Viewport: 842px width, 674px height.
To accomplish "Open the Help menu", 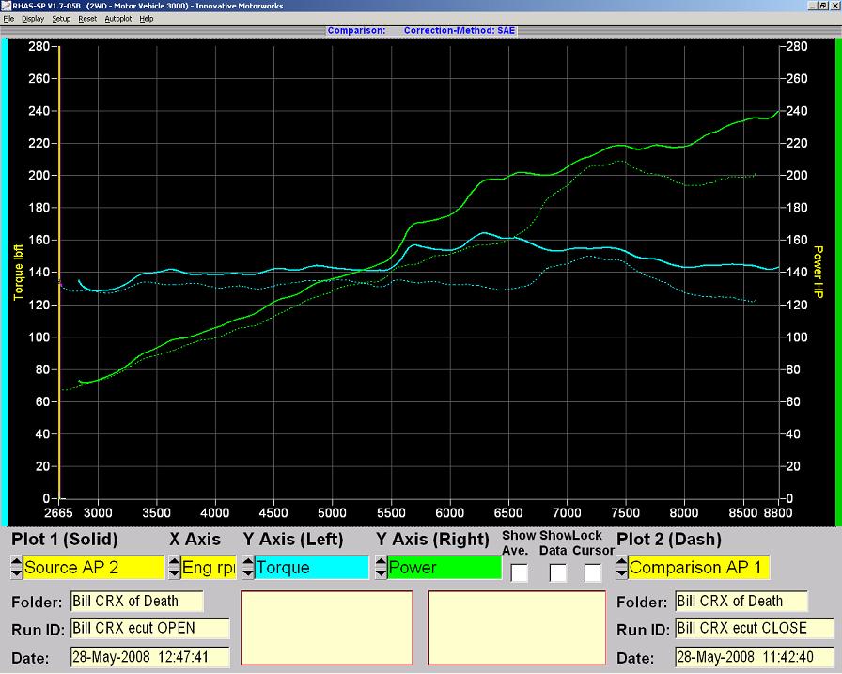I will pos(147,19).
